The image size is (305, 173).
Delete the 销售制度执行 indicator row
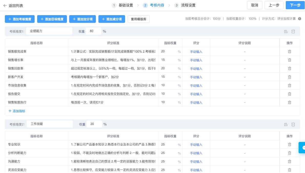289,102
